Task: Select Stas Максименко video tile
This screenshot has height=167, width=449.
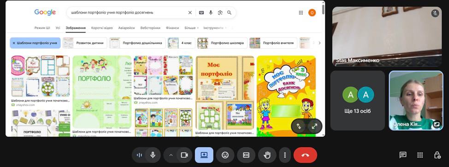Action: pos(387,37)
